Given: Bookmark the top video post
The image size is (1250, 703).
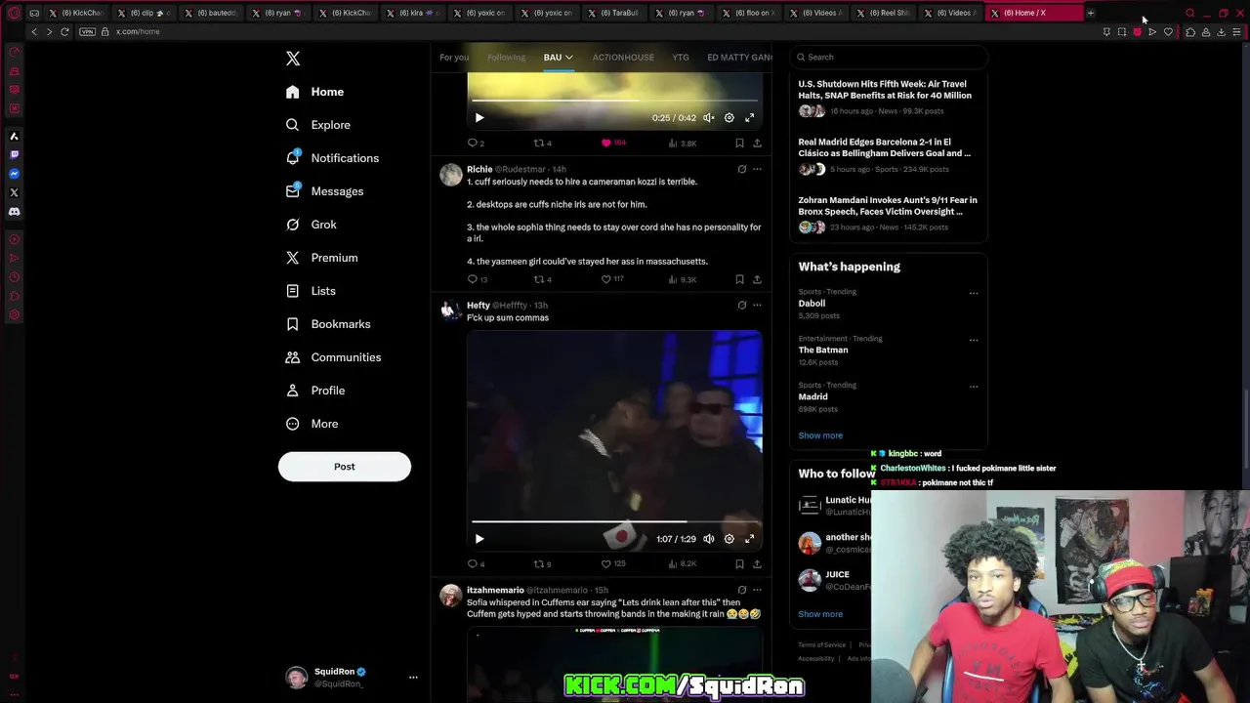Looking at the screenshot, I should [739, 143].
